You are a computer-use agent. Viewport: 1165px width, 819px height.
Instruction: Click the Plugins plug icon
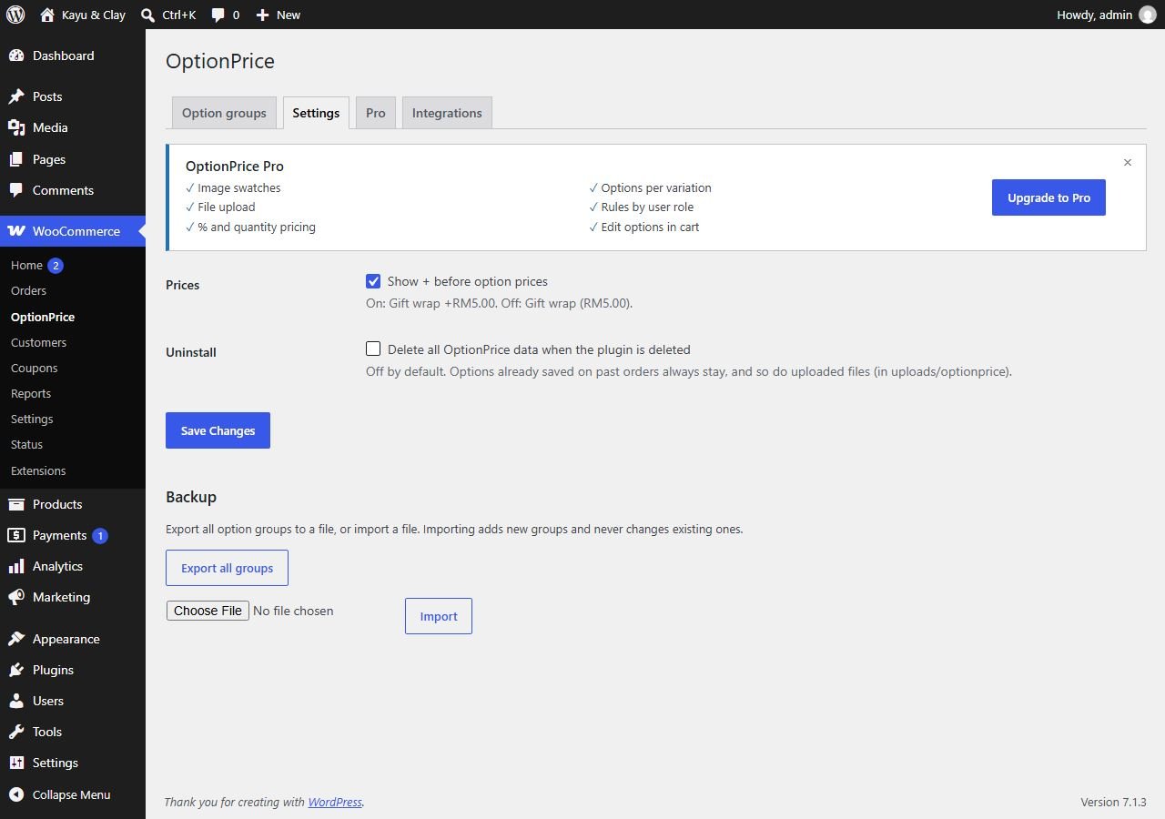[16, 670]
